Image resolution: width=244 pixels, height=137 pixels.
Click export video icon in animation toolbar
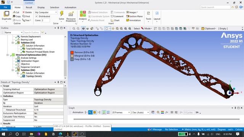click(x=153, y=112)
